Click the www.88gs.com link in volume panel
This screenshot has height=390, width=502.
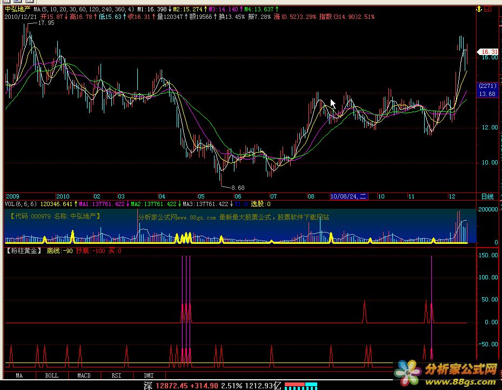tap(196, 218)
